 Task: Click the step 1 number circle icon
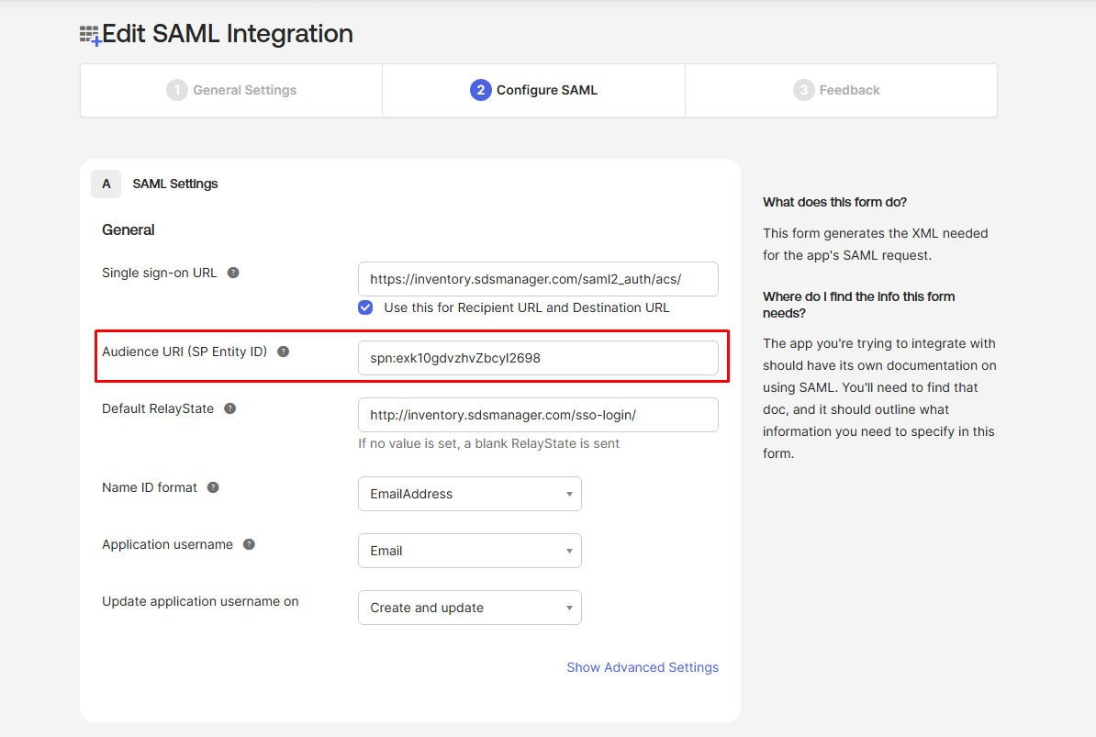[176, 90]
